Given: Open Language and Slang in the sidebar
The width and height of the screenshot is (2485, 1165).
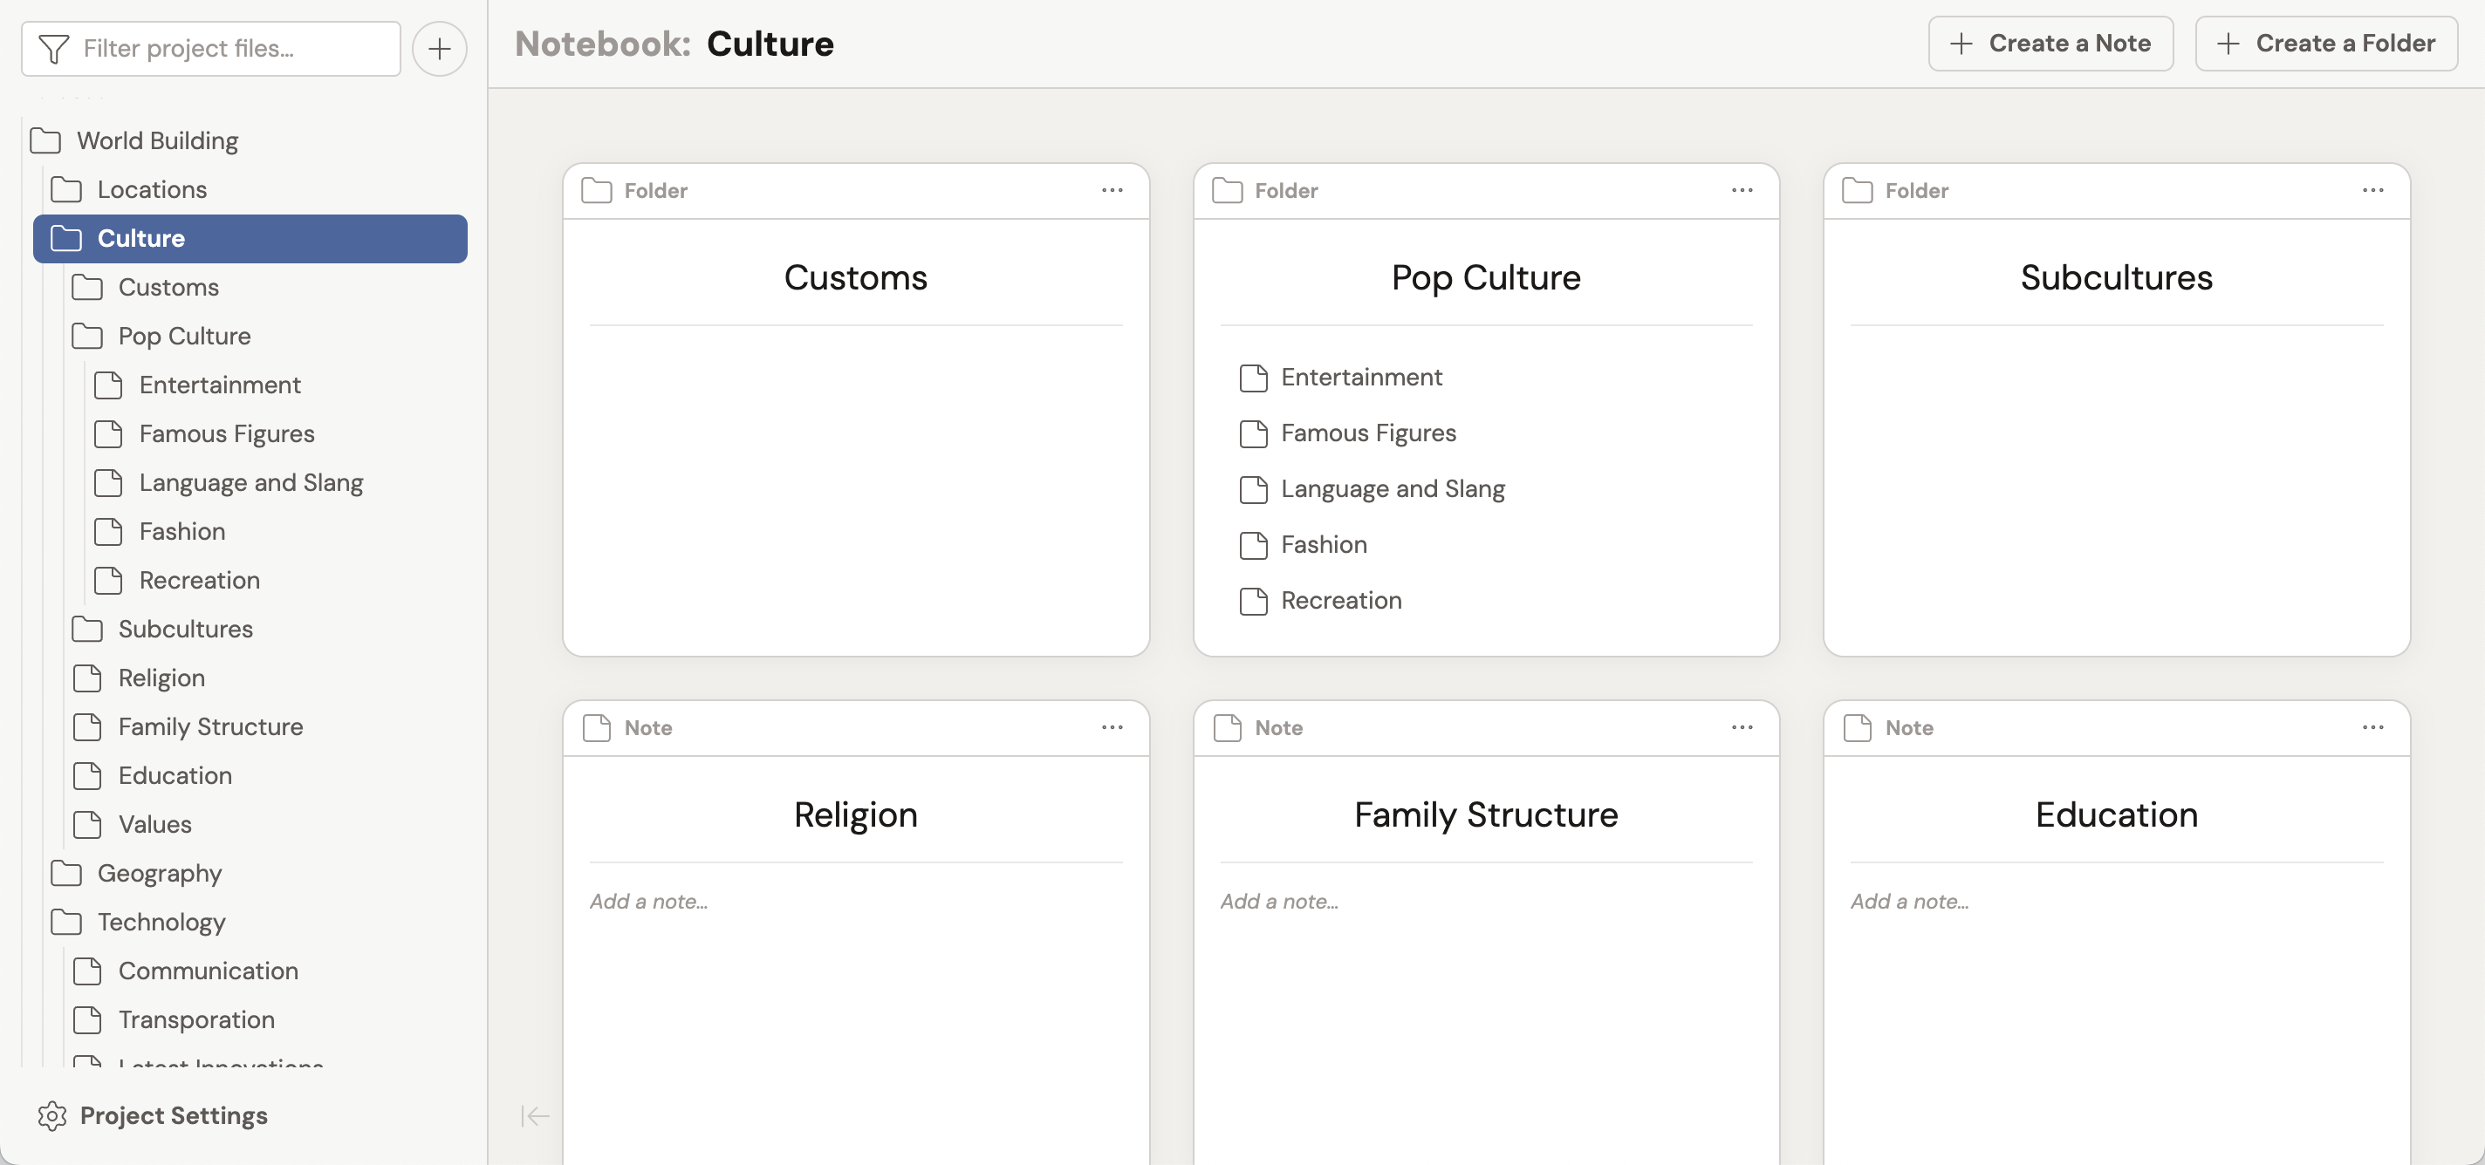Looking at the screenshot, I should point(250,482).
